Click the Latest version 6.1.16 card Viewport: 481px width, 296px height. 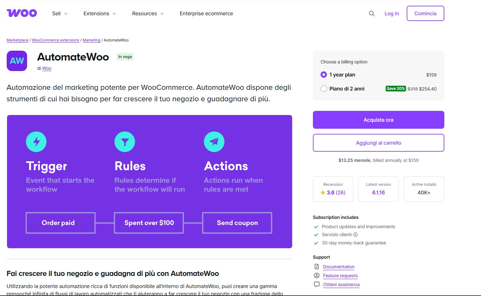pyautogui.click(x=379, y=189)
